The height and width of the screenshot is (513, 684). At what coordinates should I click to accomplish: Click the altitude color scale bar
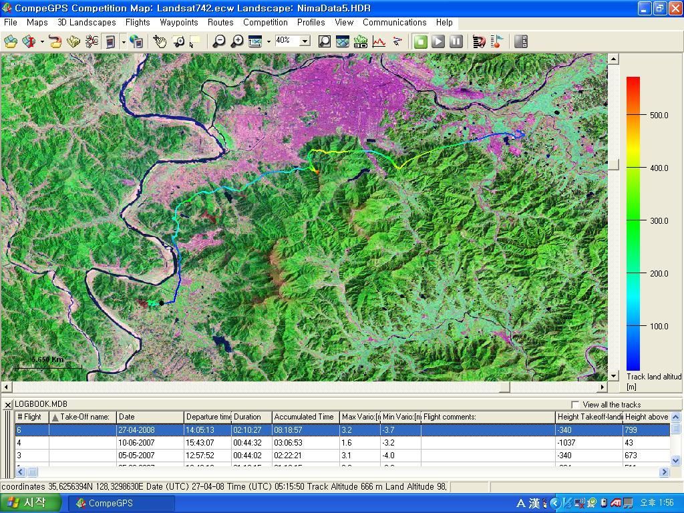tap(633, 224)
